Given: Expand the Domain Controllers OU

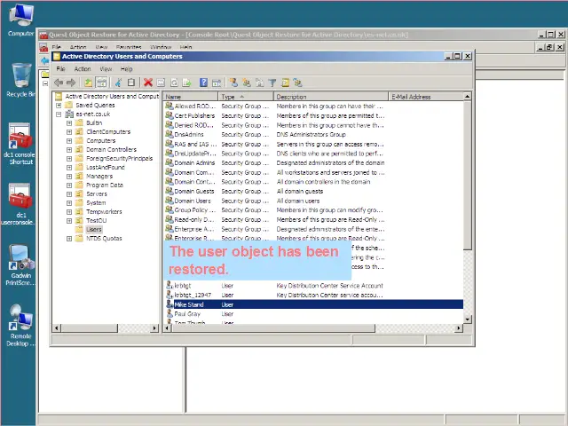Looking at the screenshot, I should pyautogui.click(x=69, y=150).
